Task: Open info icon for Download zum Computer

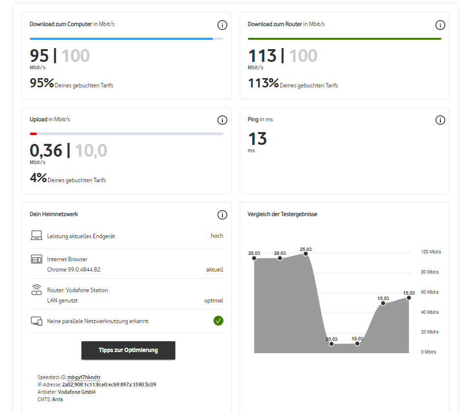Action: pyautogui.click(x=222, y=25)
